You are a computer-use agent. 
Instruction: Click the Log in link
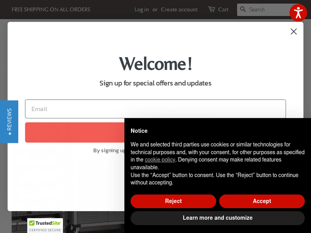[x=141, y=10]
